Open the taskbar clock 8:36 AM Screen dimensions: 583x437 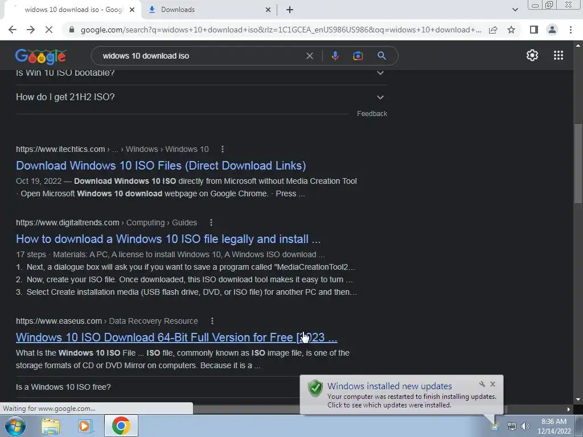554,426
